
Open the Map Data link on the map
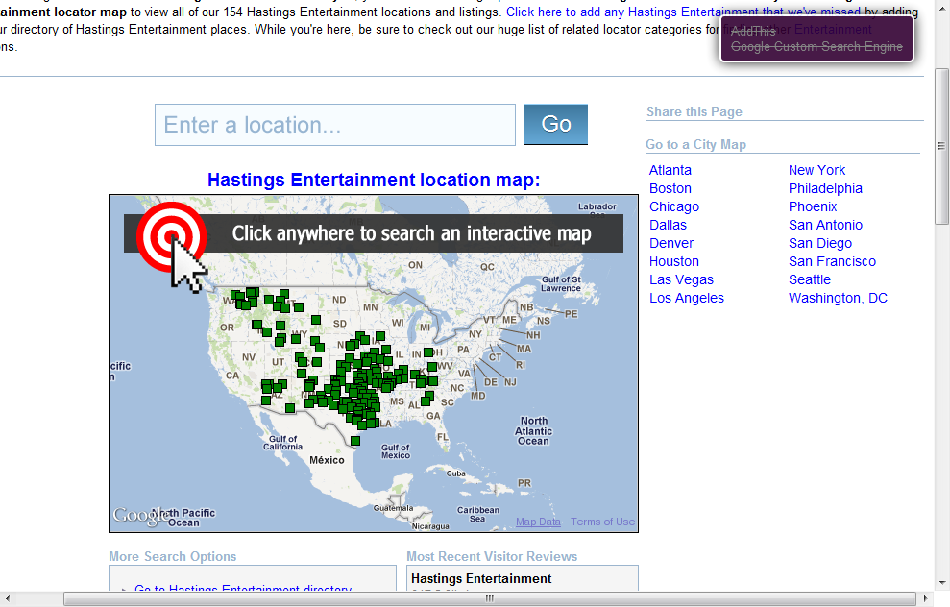[538, 522]
